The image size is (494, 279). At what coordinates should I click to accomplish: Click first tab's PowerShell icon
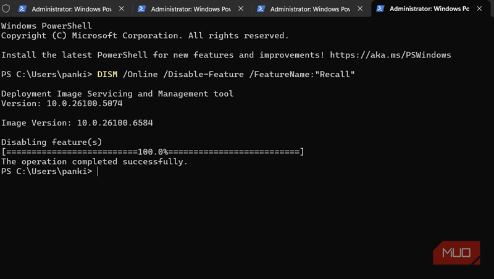22,9
